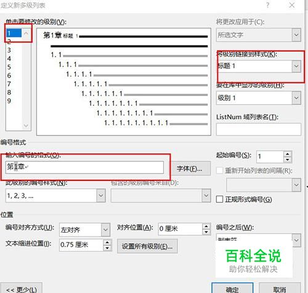
Task: Click the 对齐位置 value field
Action: (x=180, y=229)
